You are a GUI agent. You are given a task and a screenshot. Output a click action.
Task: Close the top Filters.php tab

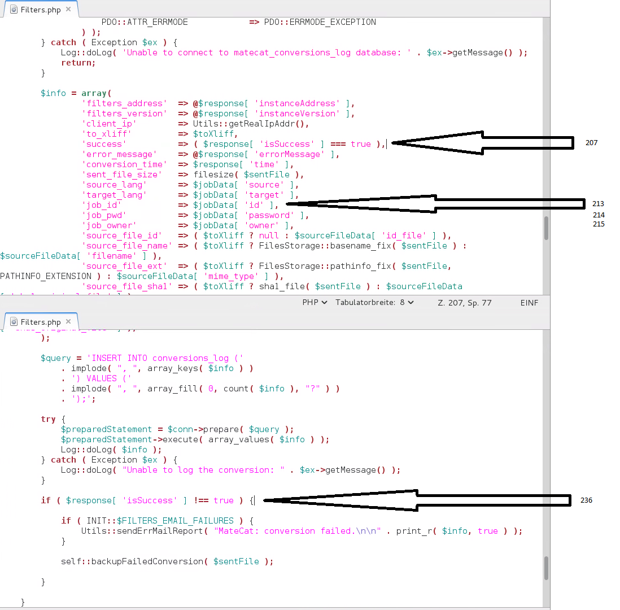(x=68, y=9)
